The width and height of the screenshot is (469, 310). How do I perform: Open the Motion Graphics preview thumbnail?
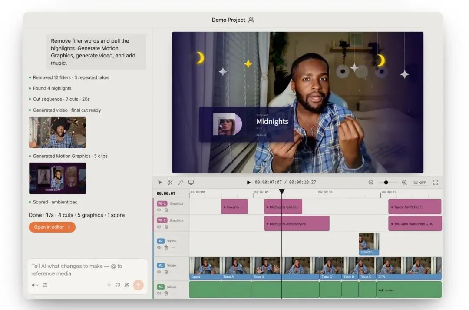[x=57, y=178]
